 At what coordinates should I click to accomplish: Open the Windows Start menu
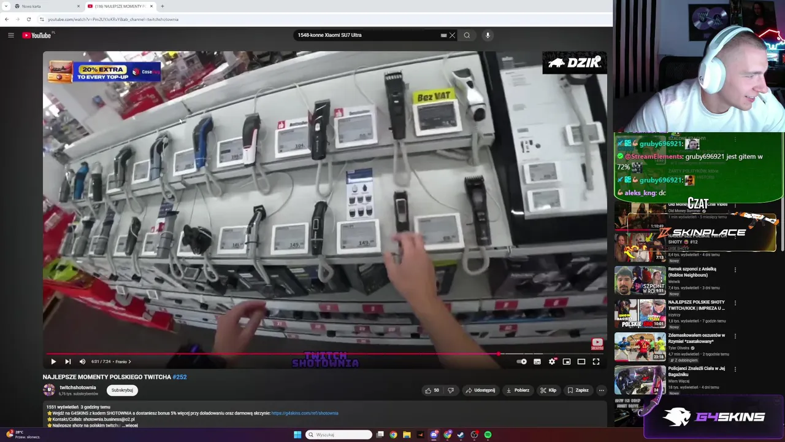pyautogui.click(x=297, y=435)
